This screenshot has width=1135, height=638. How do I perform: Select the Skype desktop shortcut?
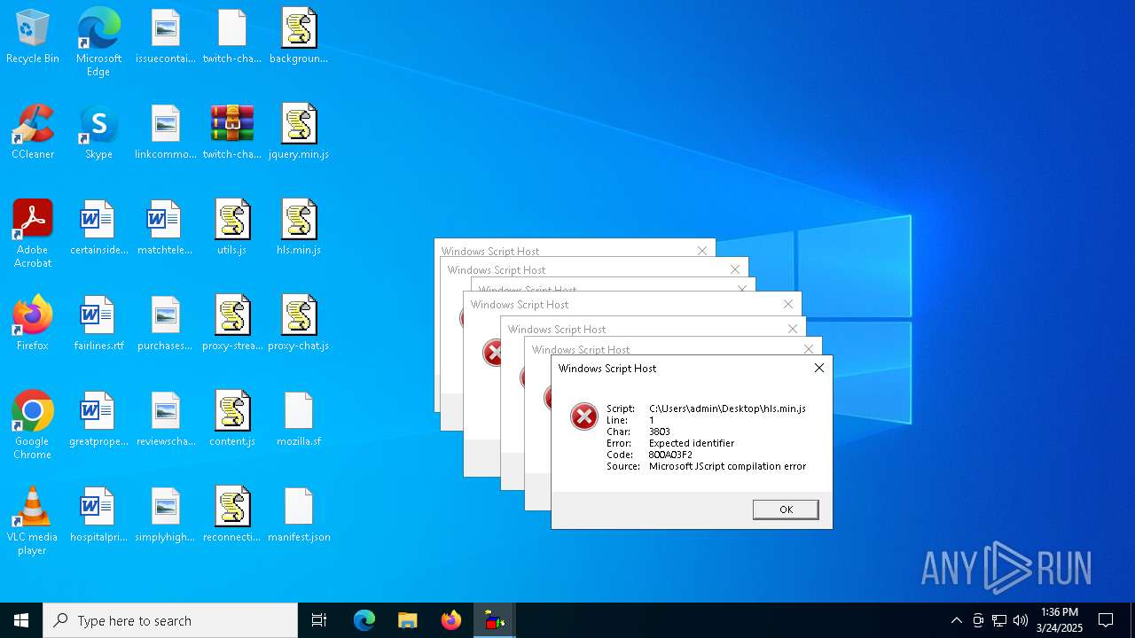tap(98, 133)
